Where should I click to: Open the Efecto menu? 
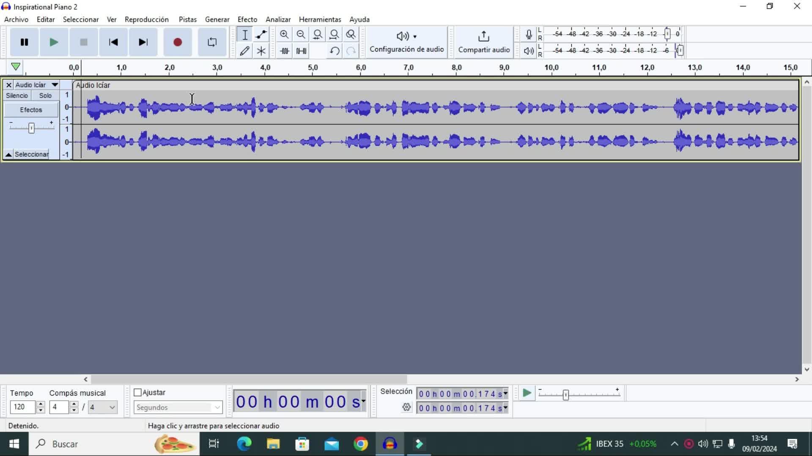(x=247, y=19)
